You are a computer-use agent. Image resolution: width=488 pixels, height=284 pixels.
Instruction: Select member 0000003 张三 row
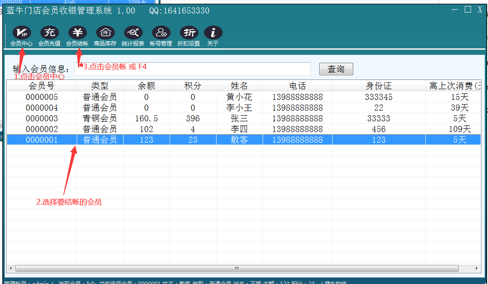click(x=239, y=119)
